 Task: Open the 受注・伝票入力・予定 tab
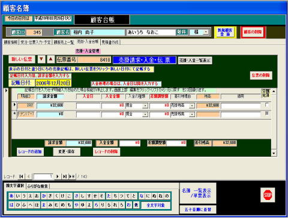(35, 42)
